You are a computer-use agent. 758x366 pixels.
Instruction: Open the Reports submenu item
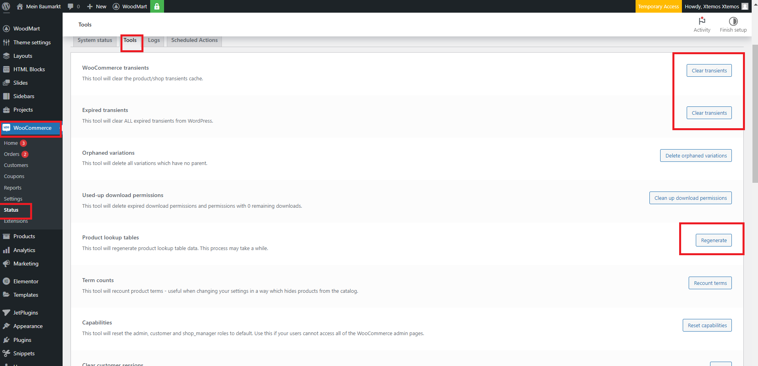click(x=13, y=188)
